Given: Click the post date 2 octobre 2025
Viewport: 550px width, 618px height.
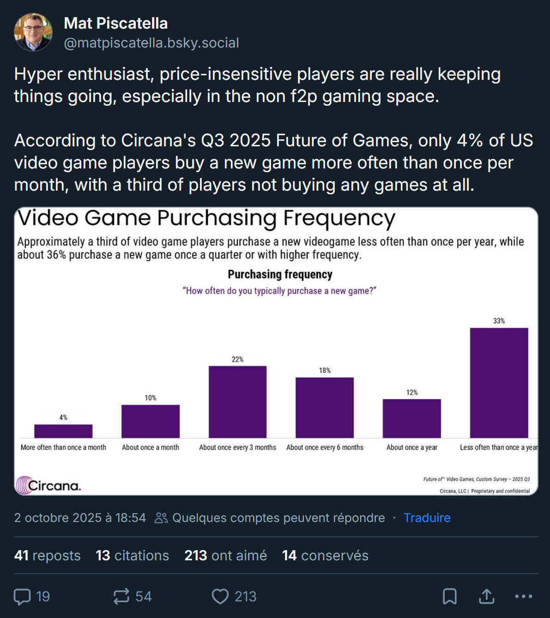Looking at the screenshot, I should click(x=80, y=518).
